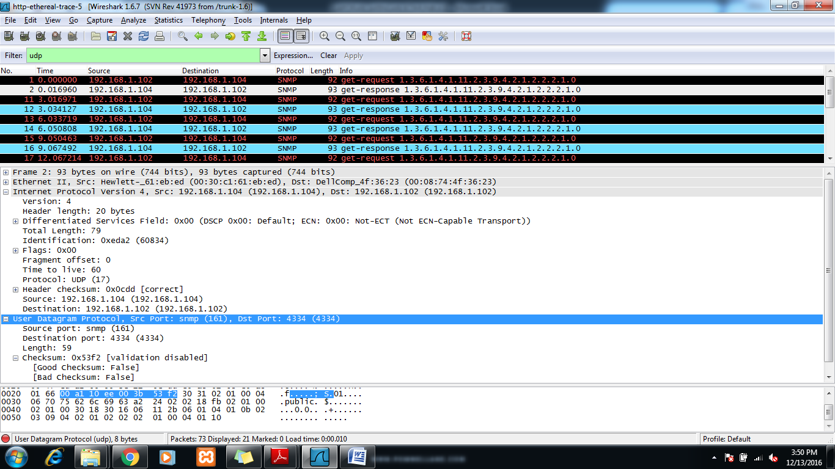The height and width of the screenshot is (469, 835).
Task: Zoom in the packet text
Action: [325, 36]
